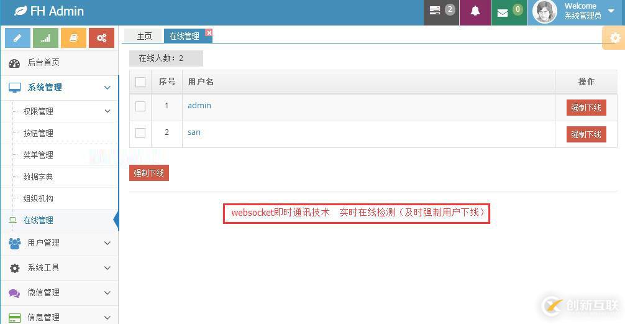Expand the 用户管理 menu chevron

[x=107, y=243]
